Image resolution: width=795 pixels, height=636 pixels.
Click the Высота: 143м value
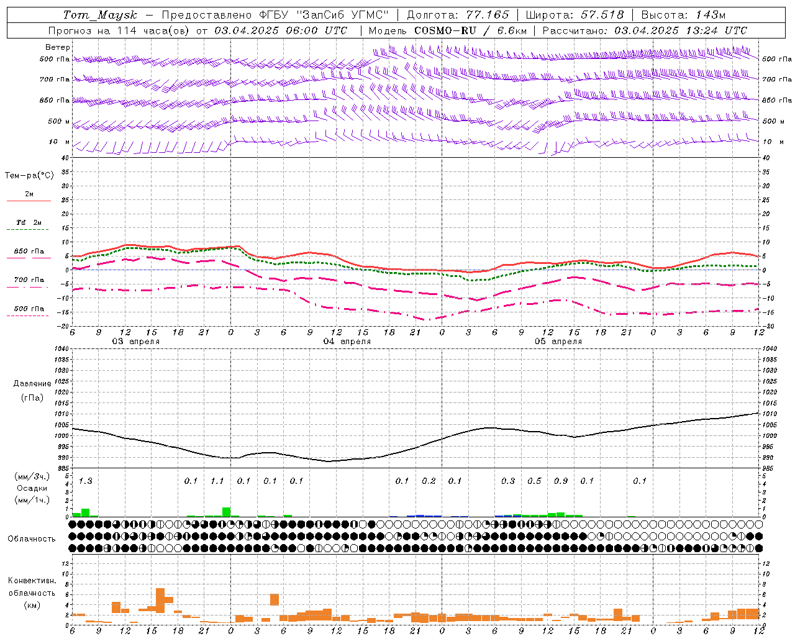(x=683, y=15)
